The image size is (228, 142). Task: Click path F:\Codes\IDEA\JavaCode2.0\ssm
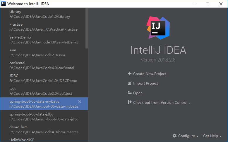37,55
